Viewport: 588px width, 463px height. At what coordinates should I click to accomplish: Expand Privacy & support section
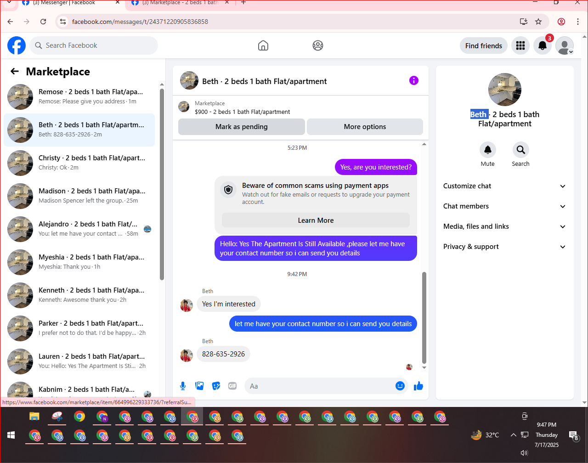[x=505, y=247]
